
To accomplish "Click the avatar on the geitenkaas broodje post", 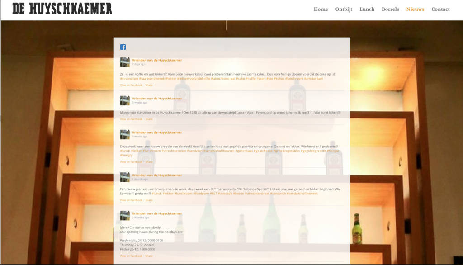I will tap(125, 134).
